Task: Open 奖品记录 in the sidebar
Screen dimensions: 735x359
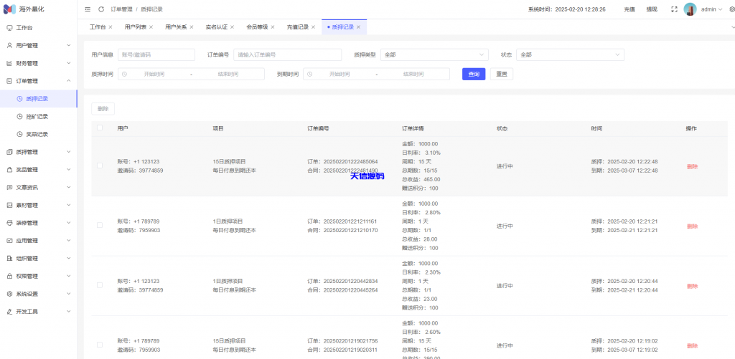Action: click(39, 134)
